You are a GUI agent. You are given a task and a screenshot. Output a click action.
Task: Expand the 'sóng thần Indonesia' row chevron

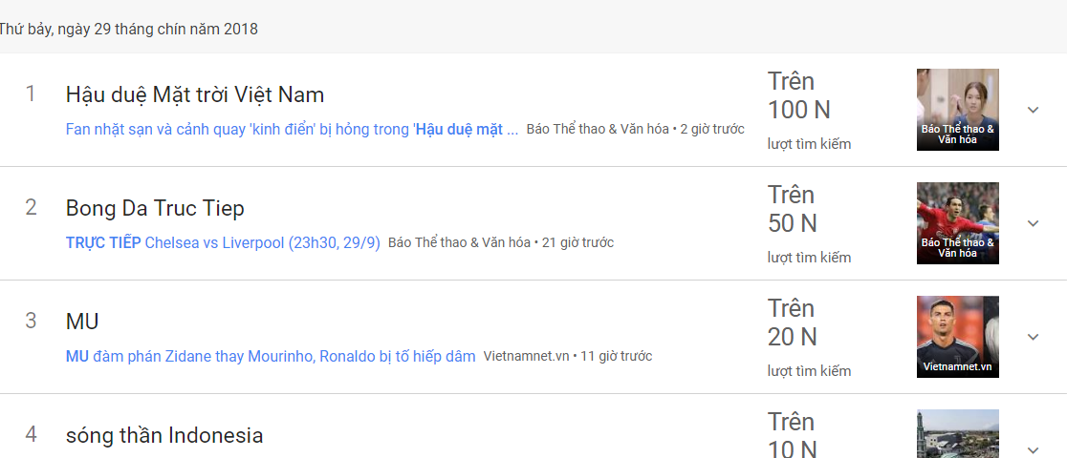point(1033,449)
